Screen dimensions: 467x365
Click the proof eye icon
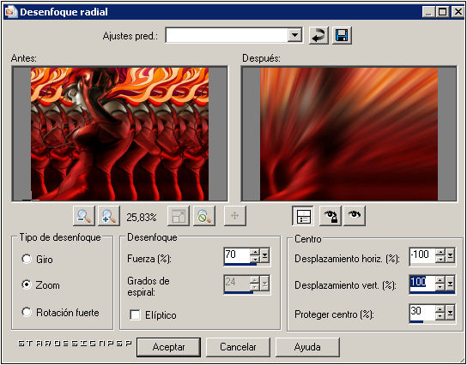tap(355, 216)
